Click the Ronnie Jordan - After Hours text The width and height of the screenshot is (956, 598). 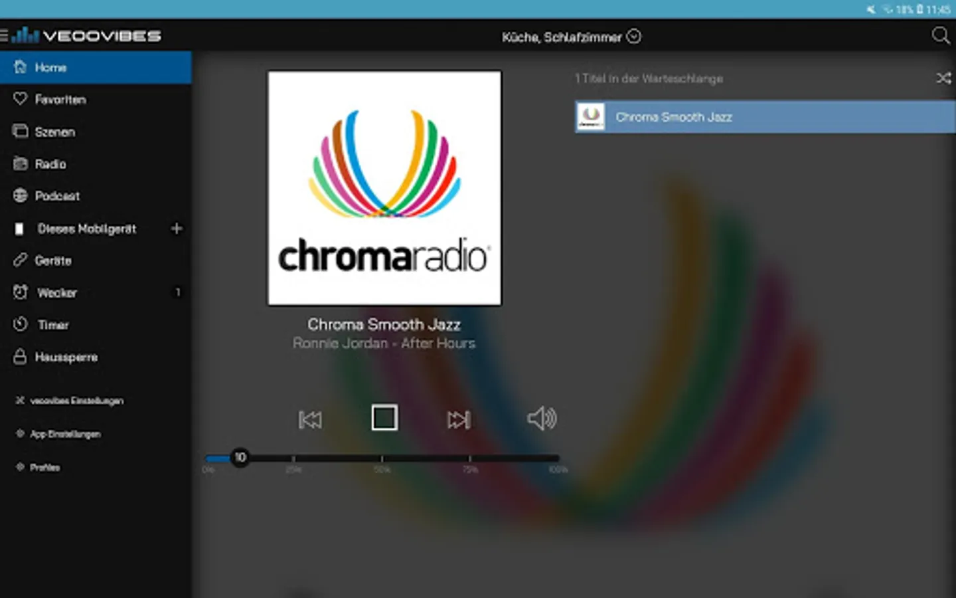pos(384,344)
